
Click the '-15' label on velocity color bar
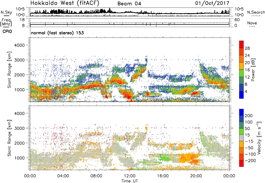coord(249,141)
